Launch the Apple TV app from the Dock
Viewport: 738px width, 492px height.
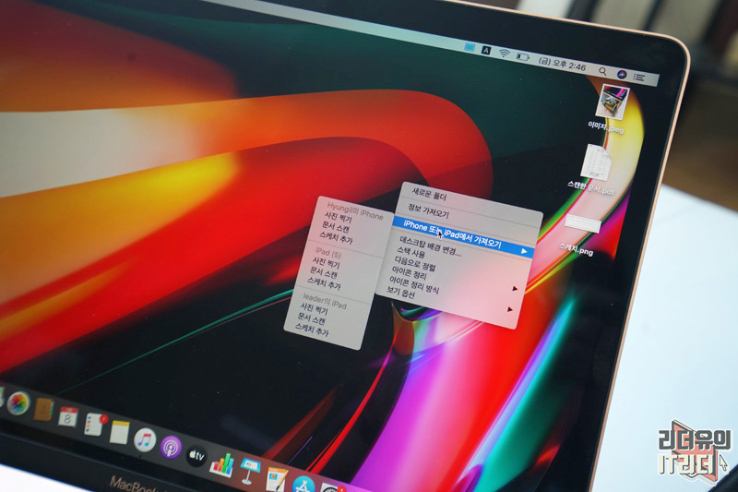pyautogui.click(x=196, y=455)
